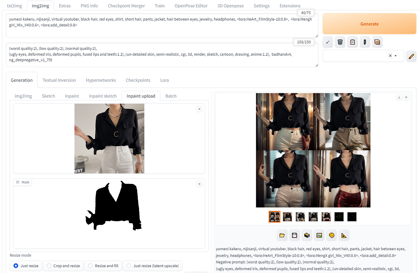Screen dimensions: 420x273
Task: Click the cardboard box icon under Generate
Action: [377, 42]
